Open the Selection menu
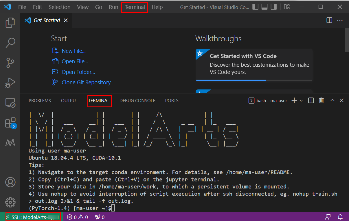 (60, 7)
